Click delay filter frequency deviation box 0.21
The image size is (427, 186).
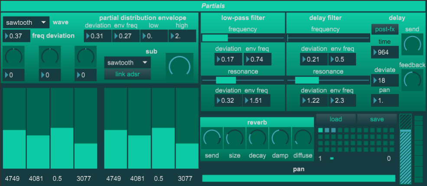[314, 59]
